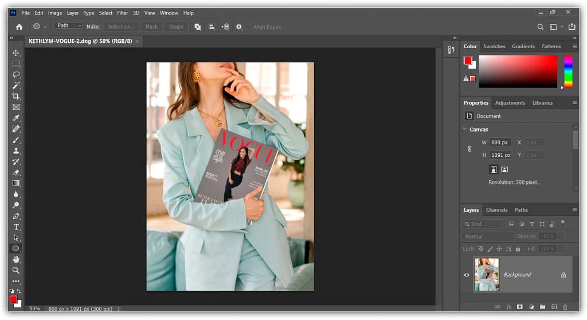Go to the Home screen
The width and height of the screenshot is (587, 320).
(x=19, y=27)
